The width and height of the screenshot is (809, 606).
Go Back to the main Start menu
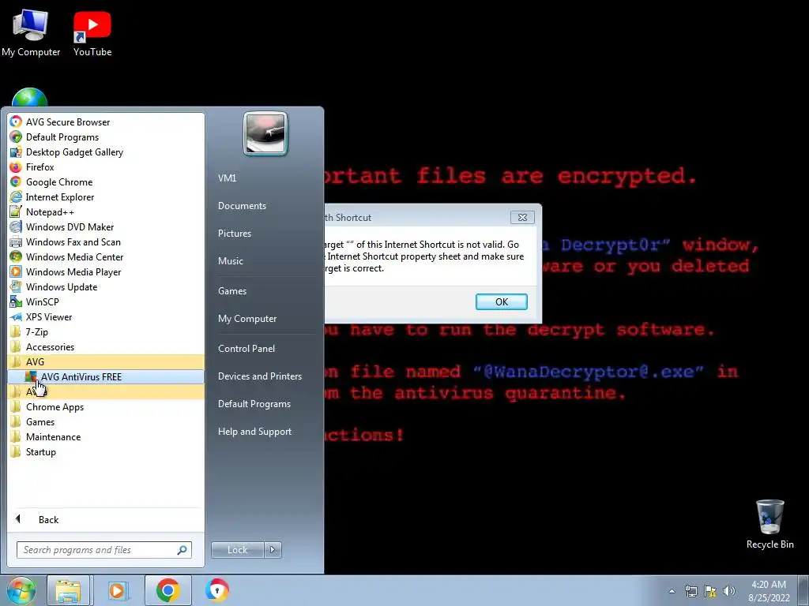[106, 519]
